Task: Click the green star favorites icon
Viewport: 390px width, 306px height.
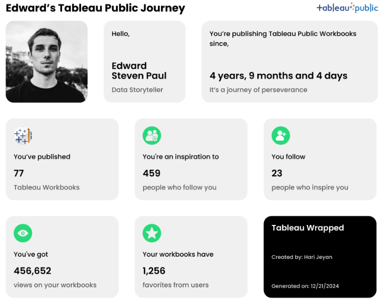Action: pyautogui.click(x=152, y=233)
